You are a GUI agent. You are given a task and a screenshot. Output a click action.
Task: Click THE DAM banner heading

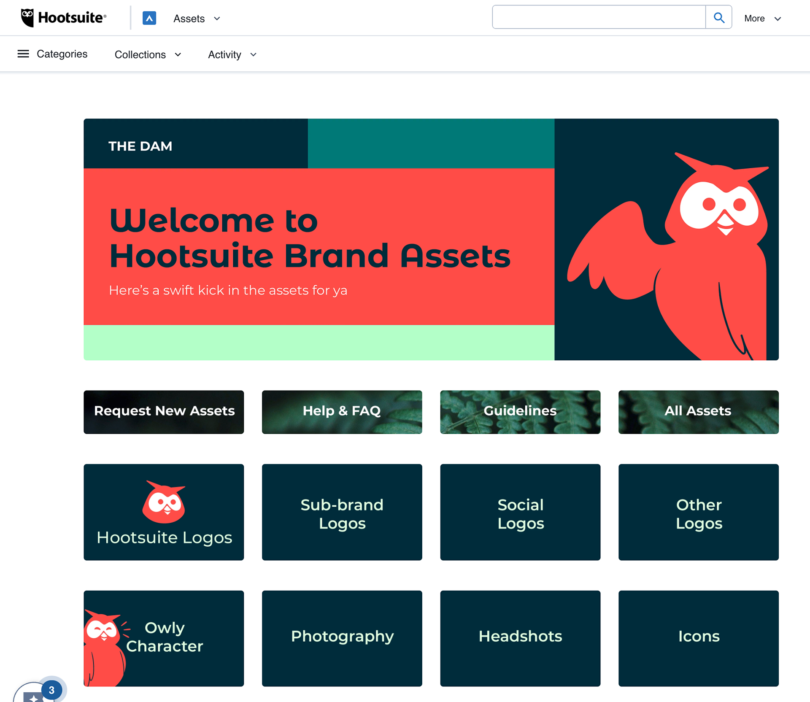click(140, 146)
